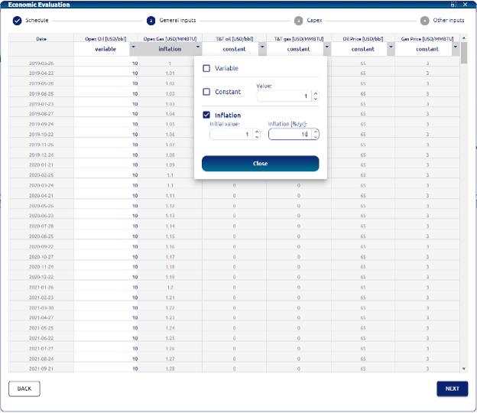The width and height of the screenshot is (477, 413).
Task: Go to the General inputs step
Action: coord(151,21)
